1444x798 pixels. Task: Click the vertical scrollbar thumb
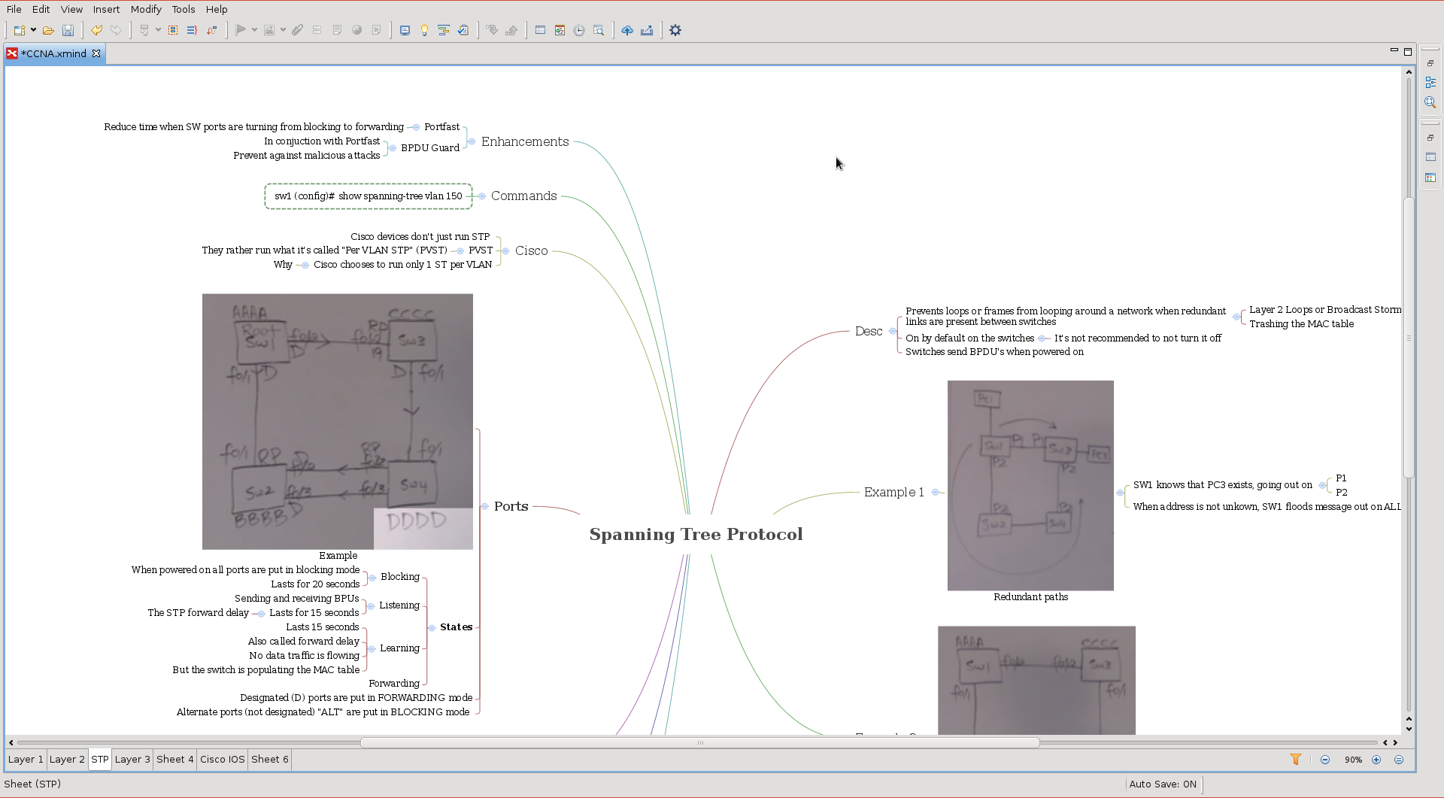(x=1409, y=336)
